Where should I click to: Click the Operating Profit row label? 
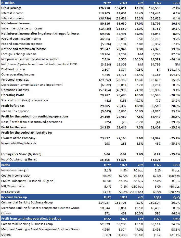[x=13, y=95]
